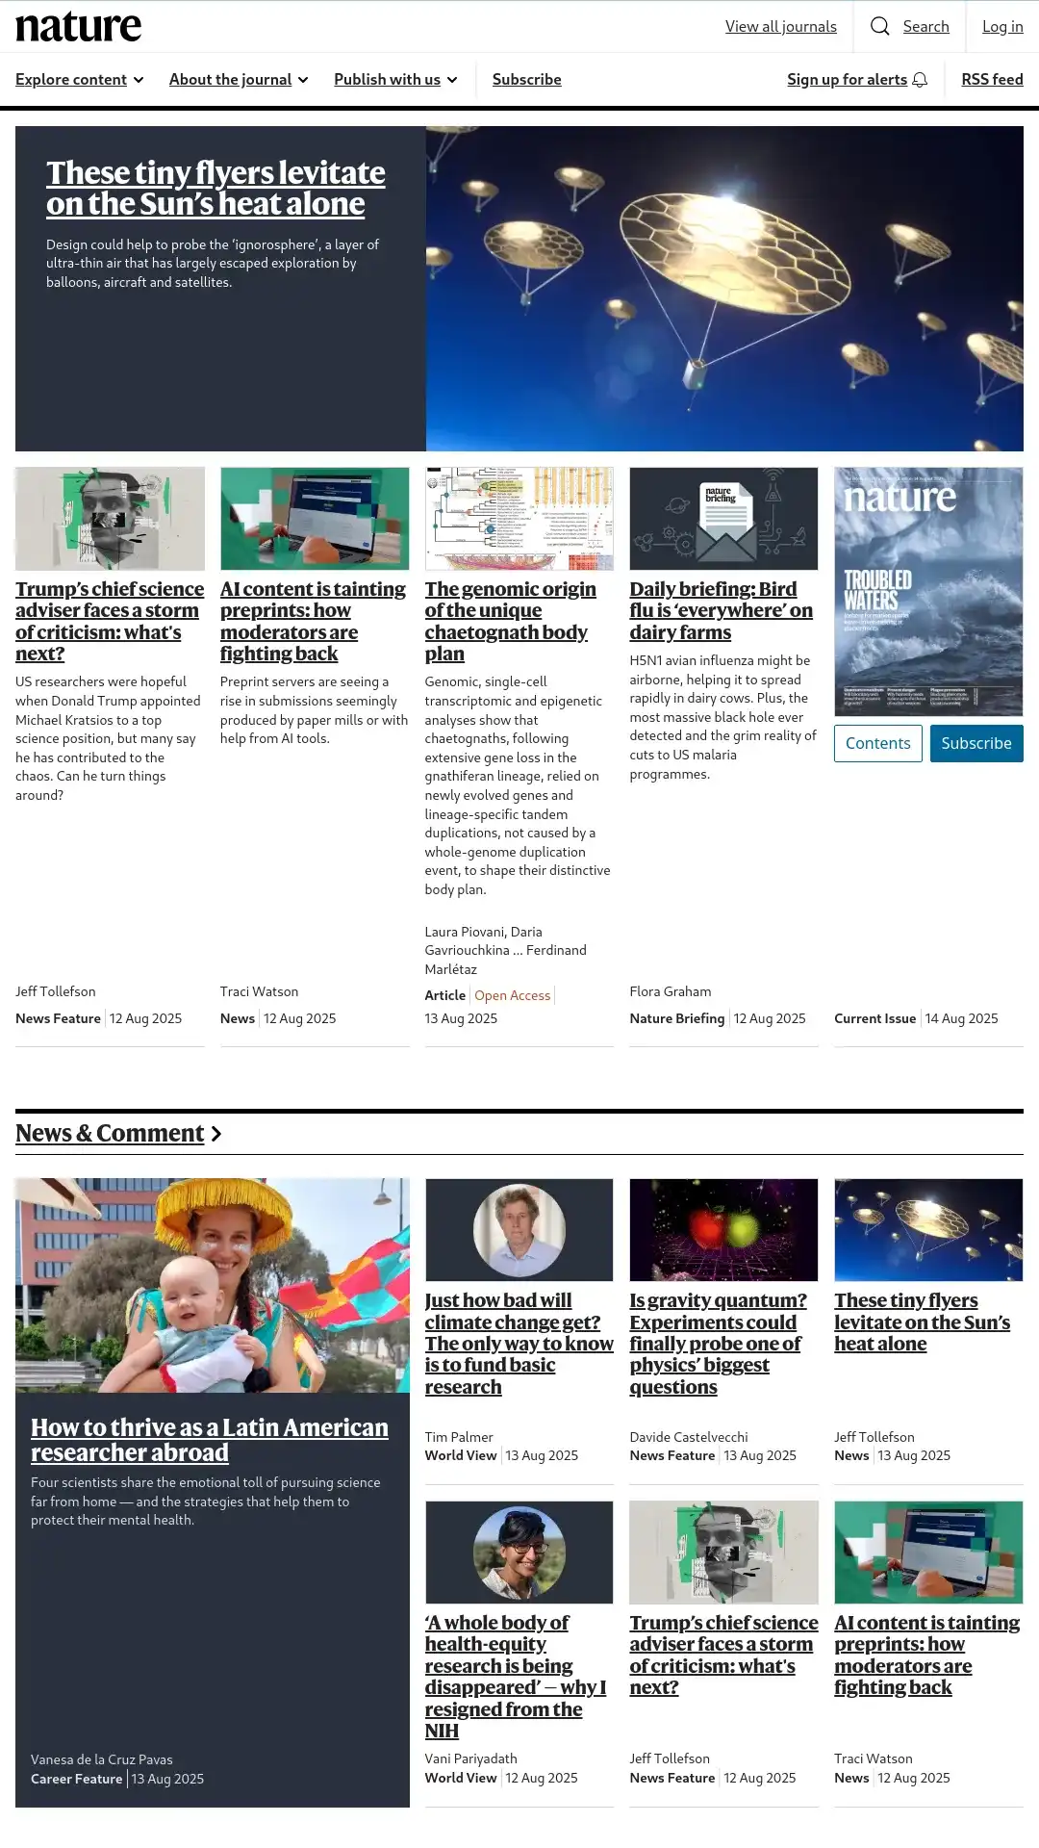This screenshot has height=1848, width=1039.
Task: Click the Open Access label
Action: (513, 995)
